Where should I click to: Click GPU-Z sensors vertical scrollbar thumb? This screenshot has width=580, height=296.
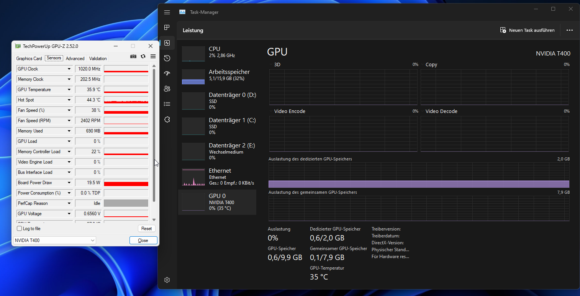[154, 135]
